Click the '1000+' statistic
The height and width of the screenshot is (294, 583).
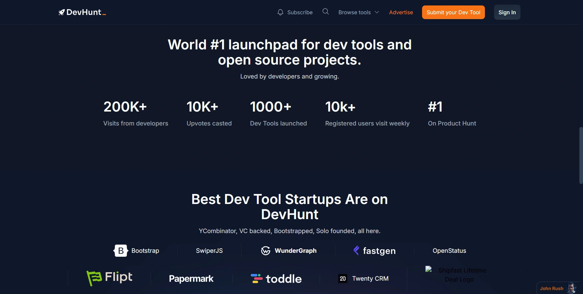pos(271,107)
